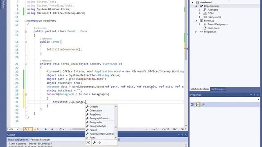
Task: Open Output panel window options dropdown
Action: pos(179,135)
